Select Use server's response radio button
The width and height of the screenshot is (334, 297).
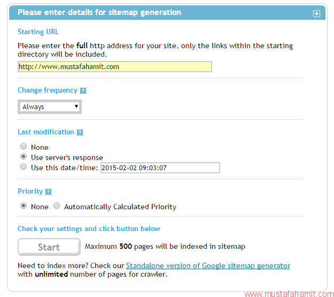[x=24, y=157]
